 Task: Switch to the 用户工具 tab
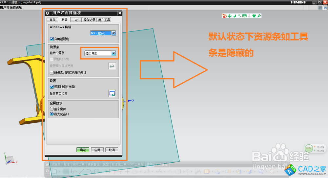coord(104,20)
